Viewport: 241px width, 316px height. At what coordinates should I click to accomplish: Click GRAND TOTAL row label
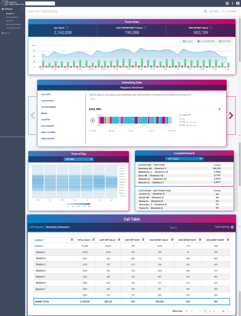[x=42, y=302]
